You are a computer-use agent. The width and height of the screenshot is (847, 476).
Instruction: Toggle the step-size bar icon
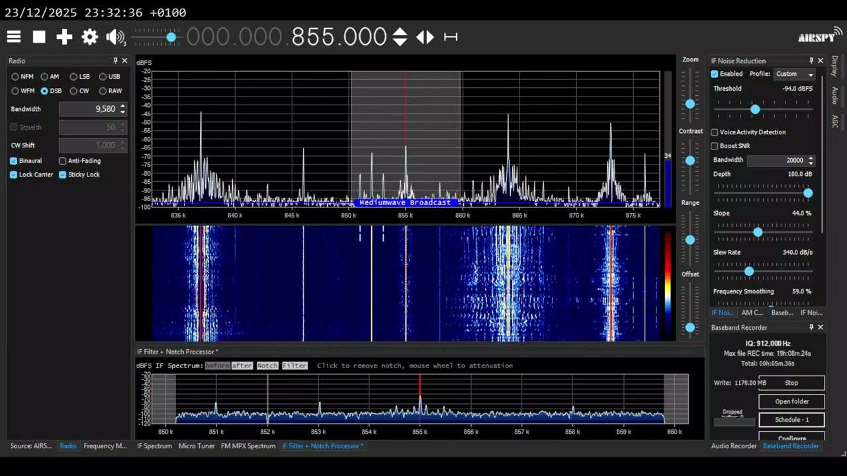click(451, 37)
